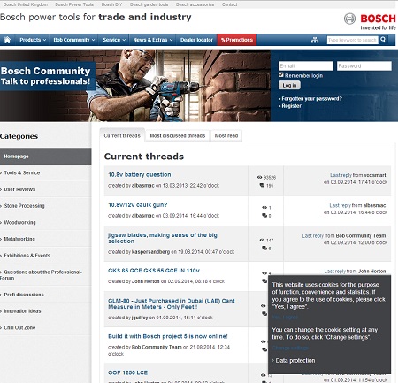Open Questions about the Professional-Forum category
Image resolution: width=398 pixels, height=383 pixels.
click(41, 275)
